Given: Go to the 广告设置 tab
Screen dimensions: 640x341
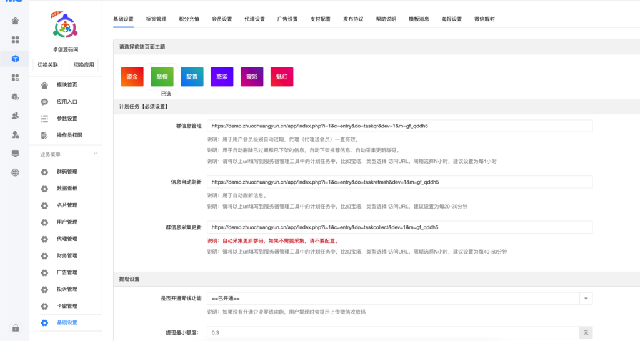Looking at the screenshot, I should (x=287, y=19).
